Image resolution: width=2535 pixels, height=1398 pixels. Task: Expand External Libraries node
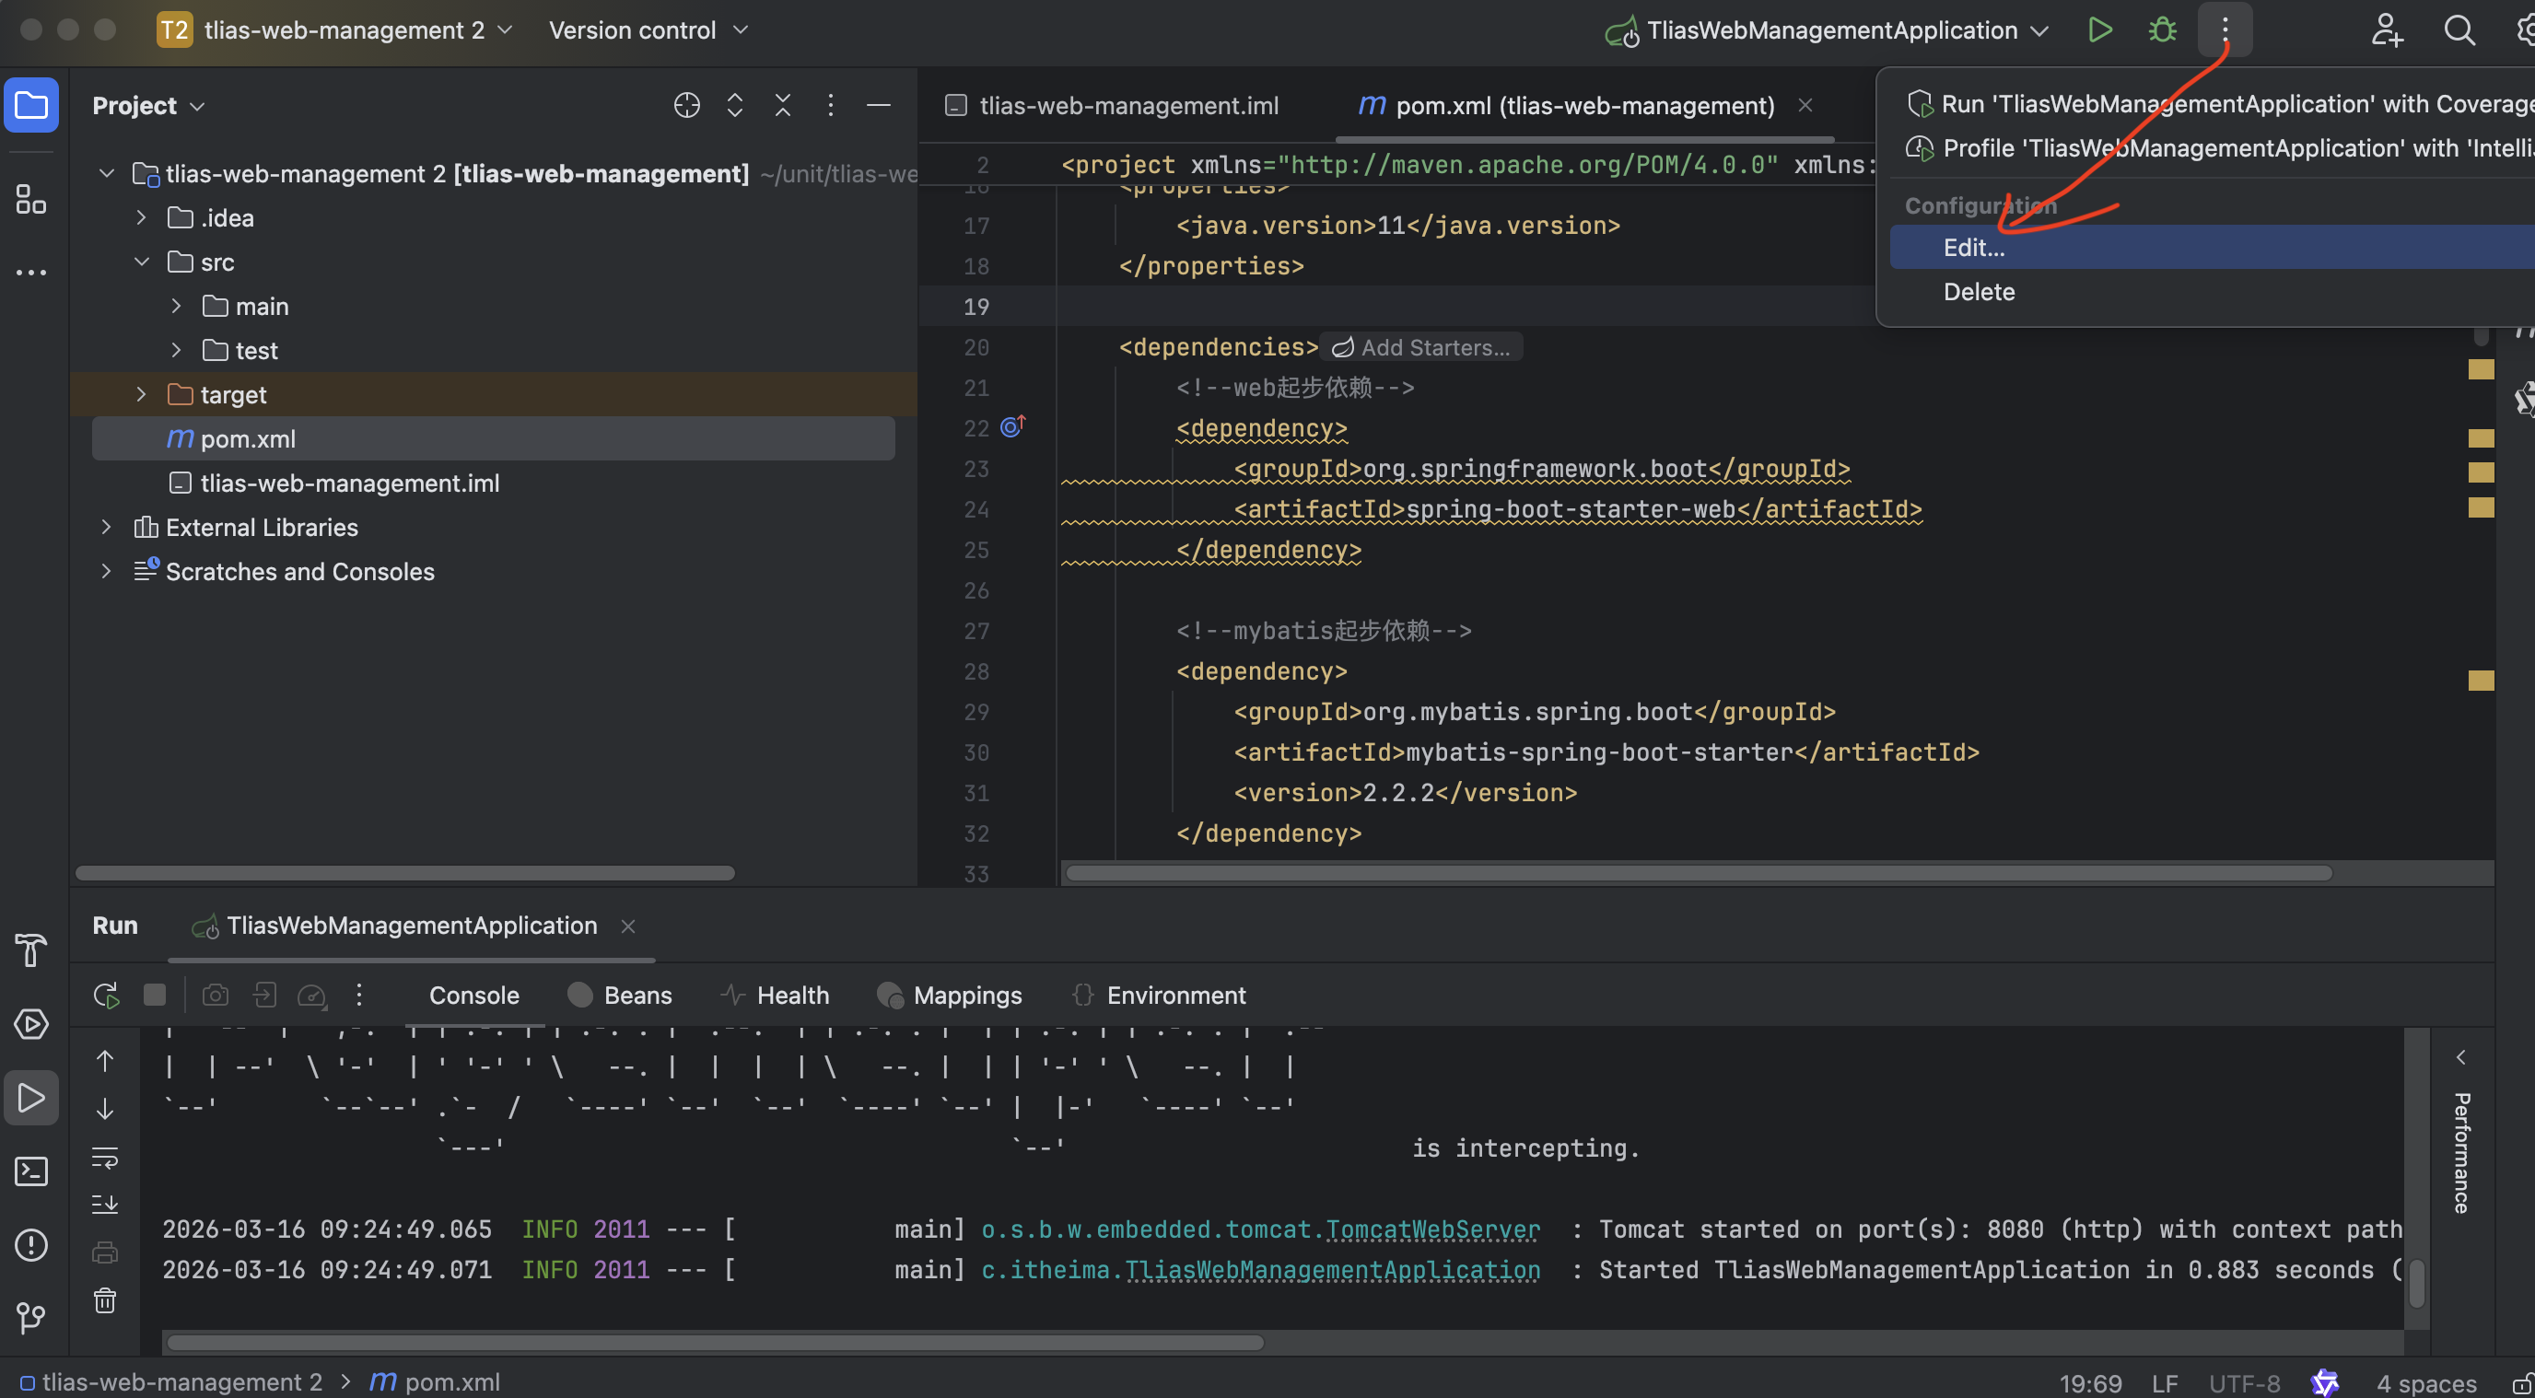tap(106, 528)
